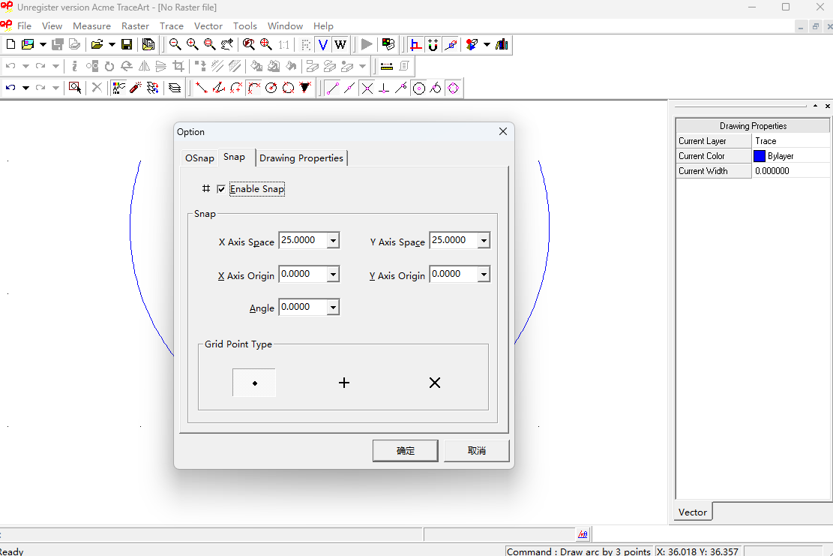
Task: Click the 取消 cancel button
Action: coord(476,450)
